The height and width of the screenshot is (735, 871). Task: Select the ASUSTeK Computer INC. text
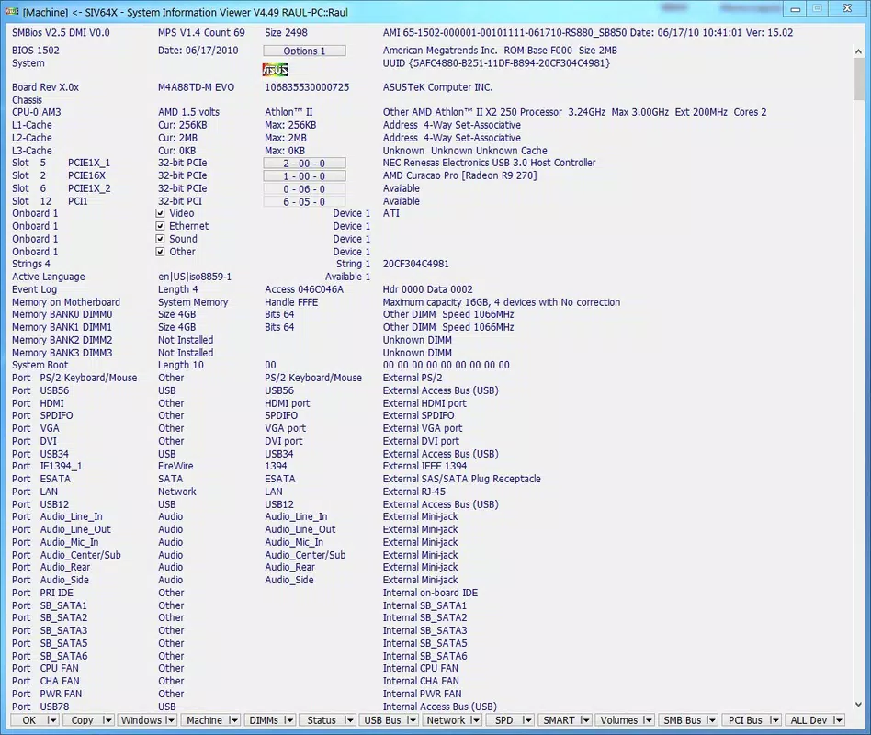tap(437, 87)
